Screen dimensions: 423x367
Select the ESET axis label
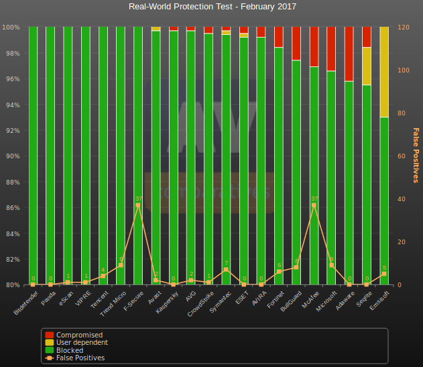[x=242, y=297]
